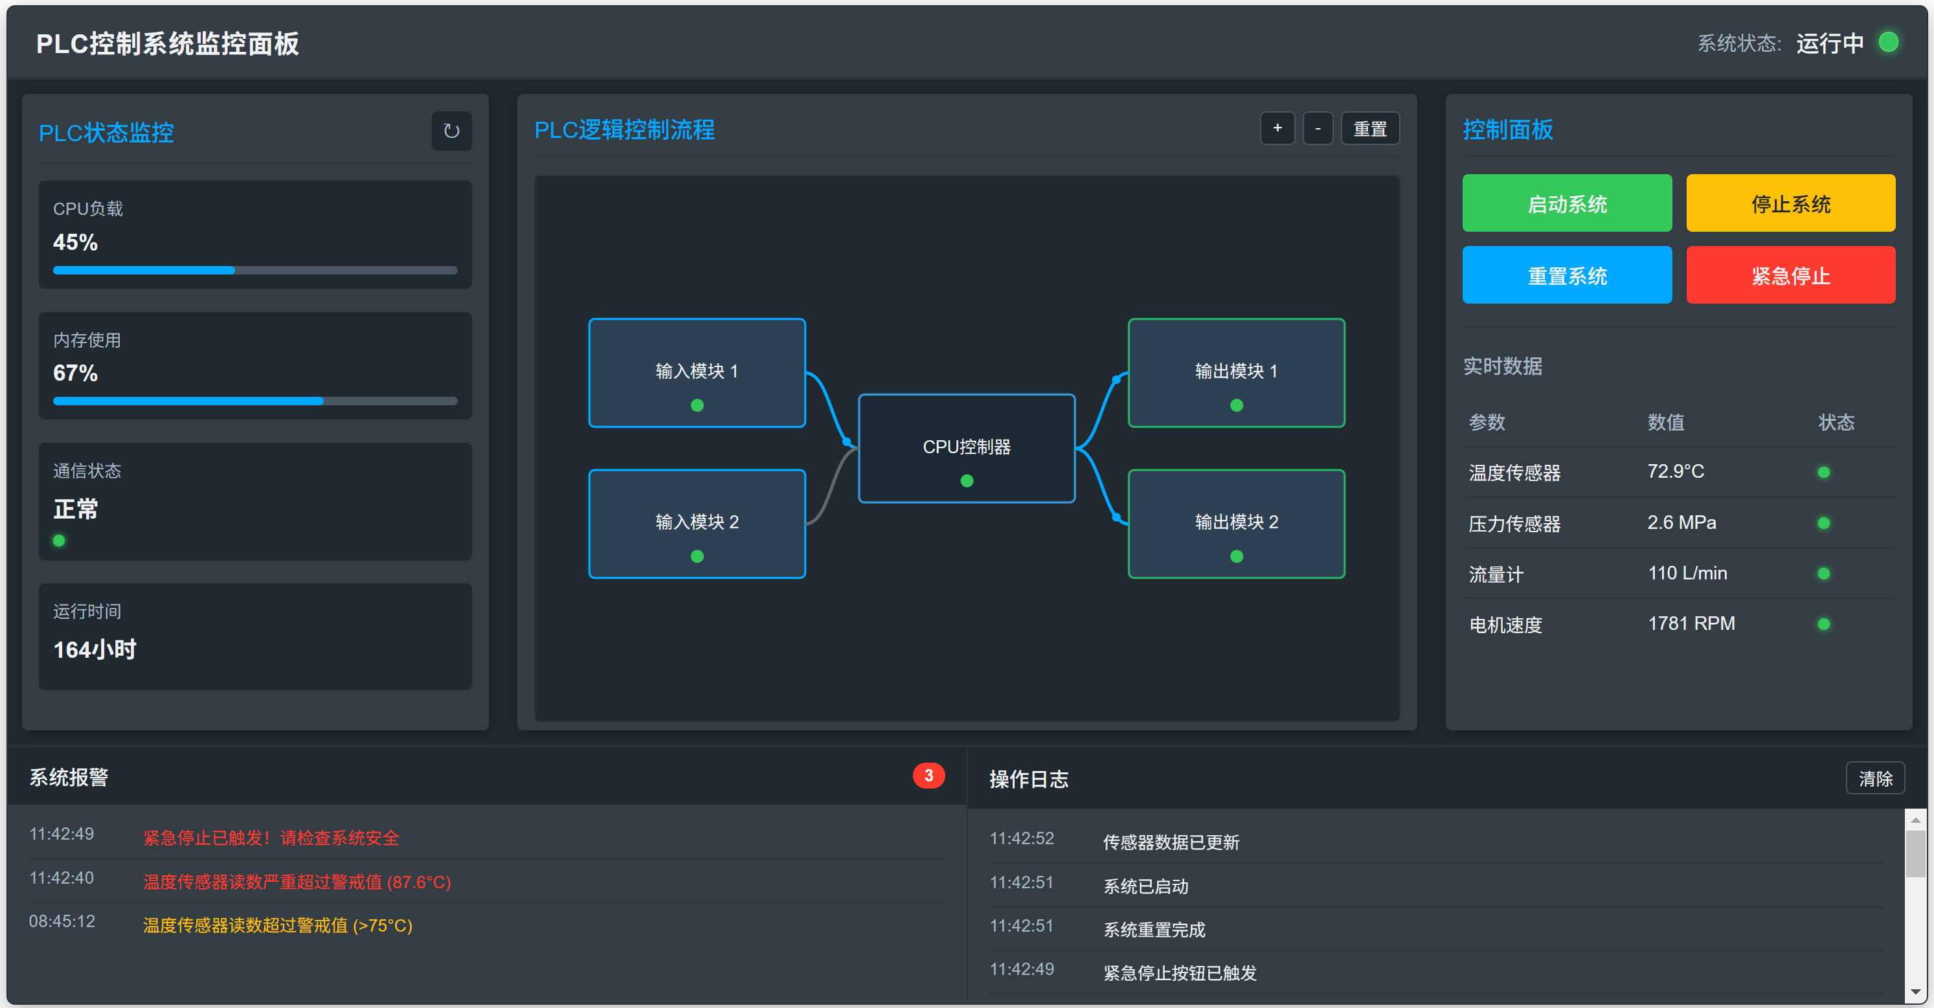Select the CPU控制器 node

pos(966,448)
